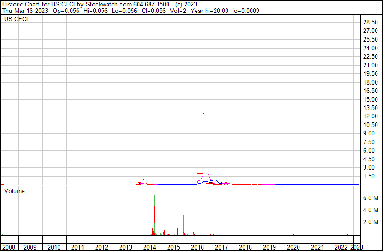
Task: Click the 2.0 M volume axis label
Action: (371, 222)
